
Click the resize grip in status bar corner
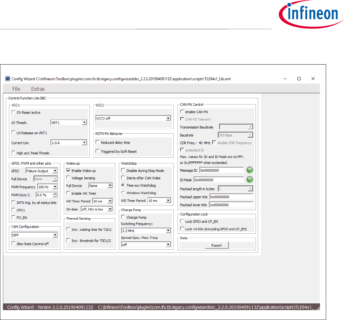(318, 308)
